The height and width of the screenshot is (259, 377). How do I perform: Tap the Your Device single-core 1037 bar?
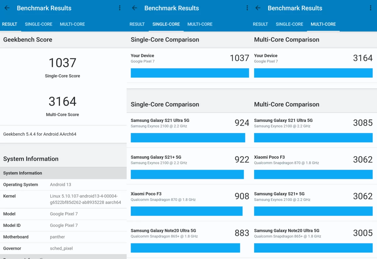tap(190, 73)
